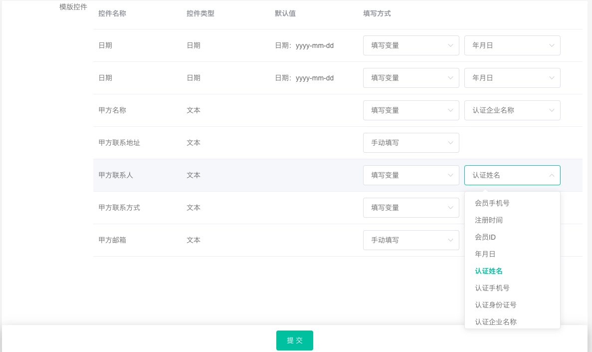Select 认证企业名称 in the open dropdown list

coord(496,322)
